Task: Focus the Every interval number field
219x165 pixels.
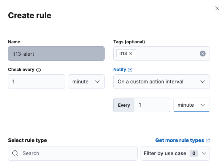Action: pos(152,105)
